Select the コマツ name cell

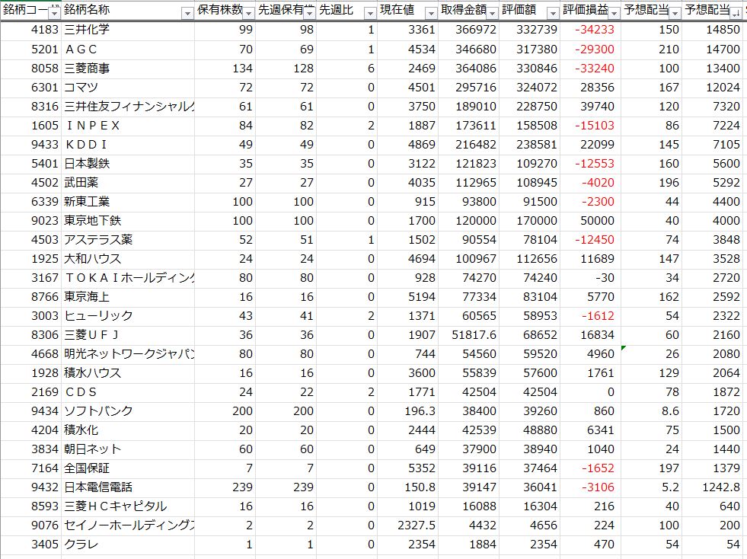pos(128,88)
